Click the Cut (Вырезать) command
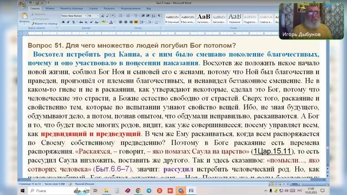 click(38, 14)
